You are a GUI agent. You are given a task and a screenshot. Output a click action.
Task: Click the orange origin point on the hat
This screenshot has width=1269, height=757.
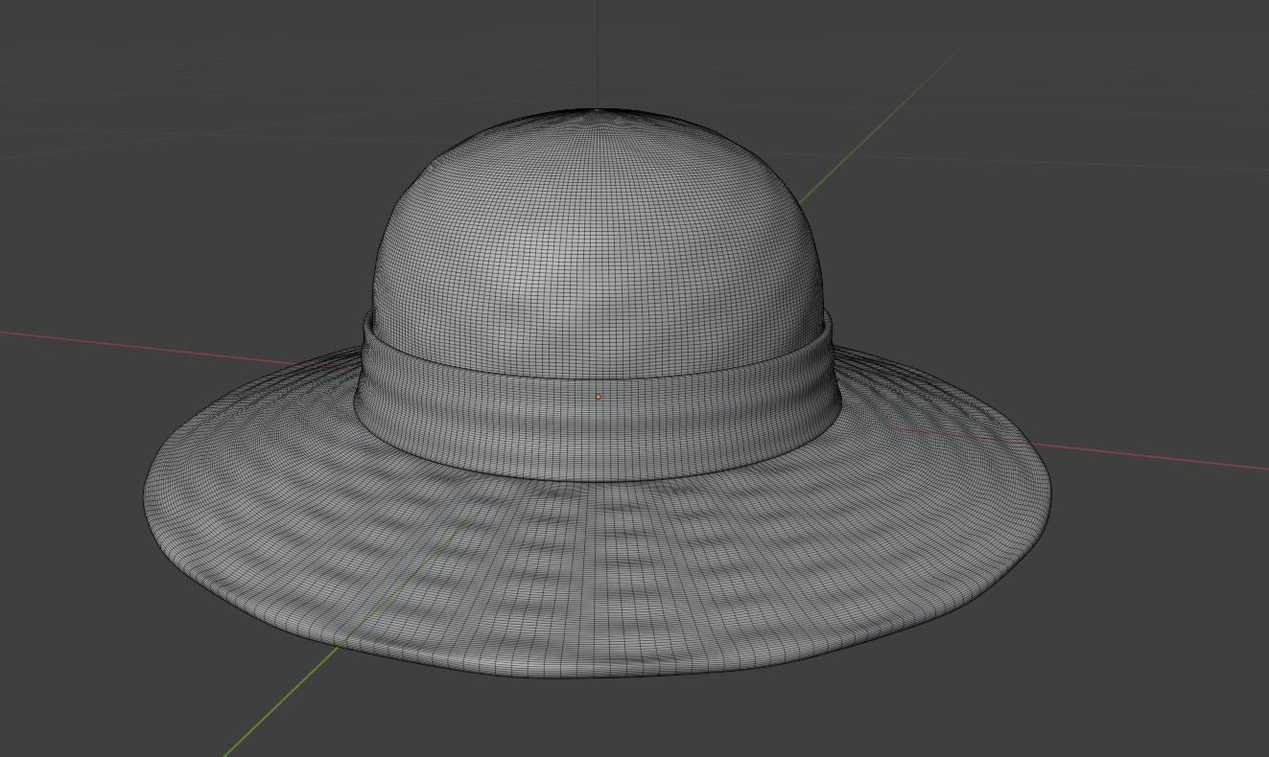coord(598,396)
